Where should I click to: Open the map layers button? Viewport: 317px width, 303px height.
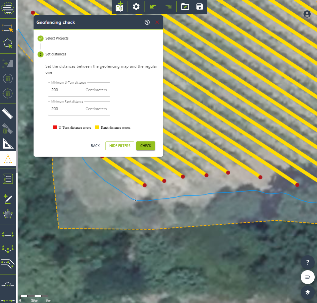tap(308, 292)
